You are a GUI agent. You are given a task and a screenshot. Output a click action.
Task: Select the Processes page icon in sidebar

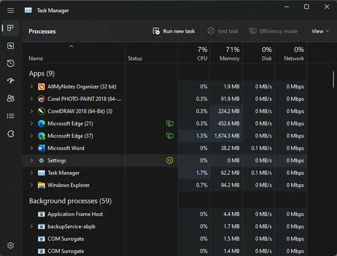tap(11, 28)
